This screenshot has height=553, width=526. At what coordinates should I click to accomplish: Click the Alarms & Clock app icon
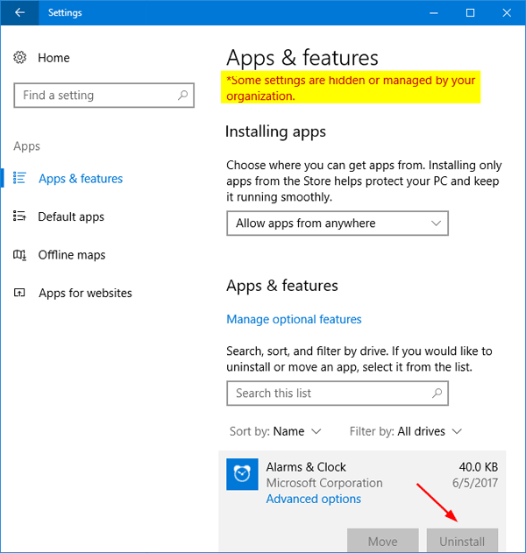[241, 474]
